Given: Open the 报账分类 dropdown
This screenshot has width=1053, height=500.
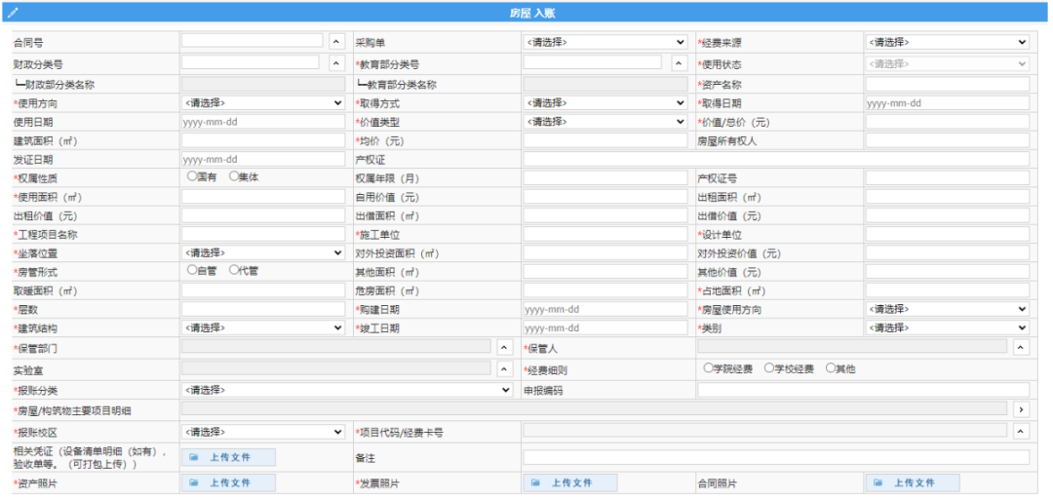Looking at the screenshot, I should [347, 390].
